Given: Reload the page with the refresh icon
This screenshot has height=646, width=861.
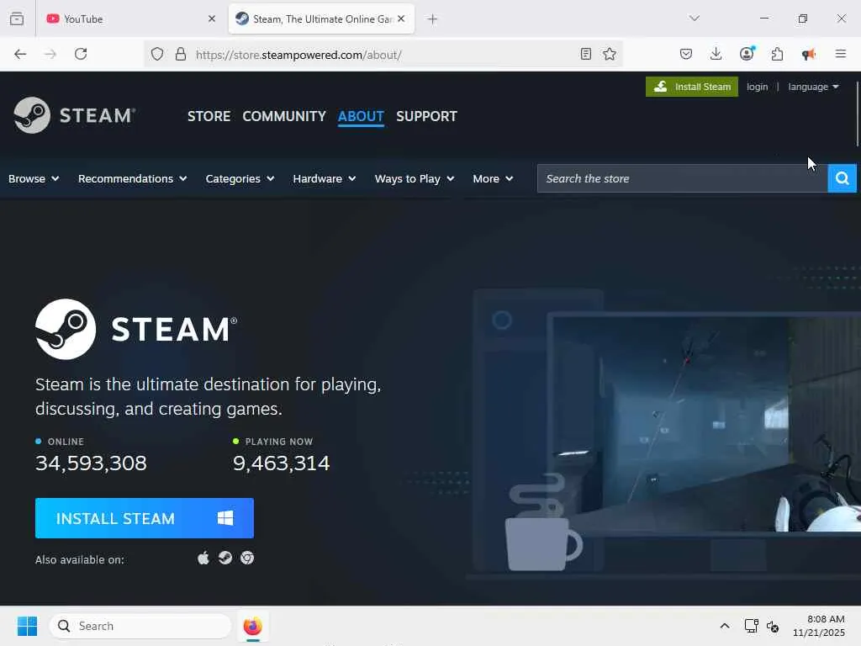Looking at the screenshot, I should [81, 54].
